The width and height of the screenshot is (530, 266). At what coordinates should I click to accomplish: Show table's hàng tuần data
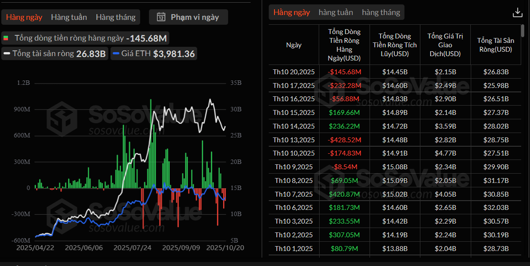336,12
